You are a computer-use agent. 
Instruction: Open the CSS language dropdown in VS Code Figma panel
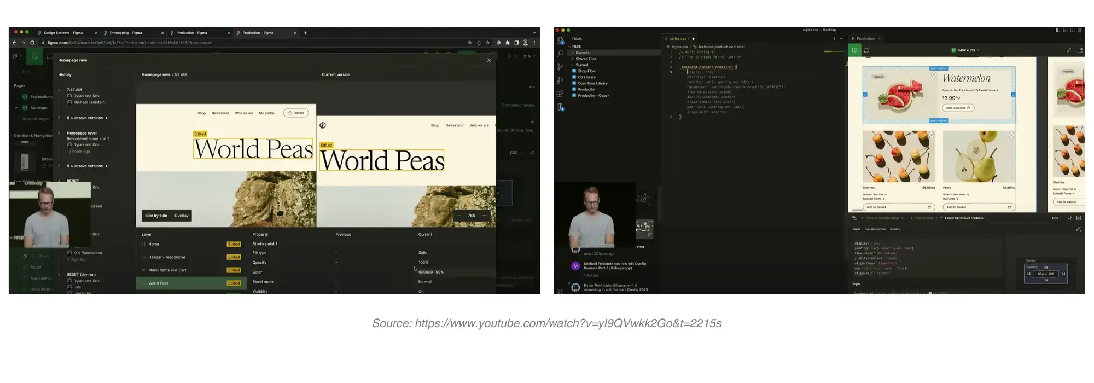coord(1057,218)
